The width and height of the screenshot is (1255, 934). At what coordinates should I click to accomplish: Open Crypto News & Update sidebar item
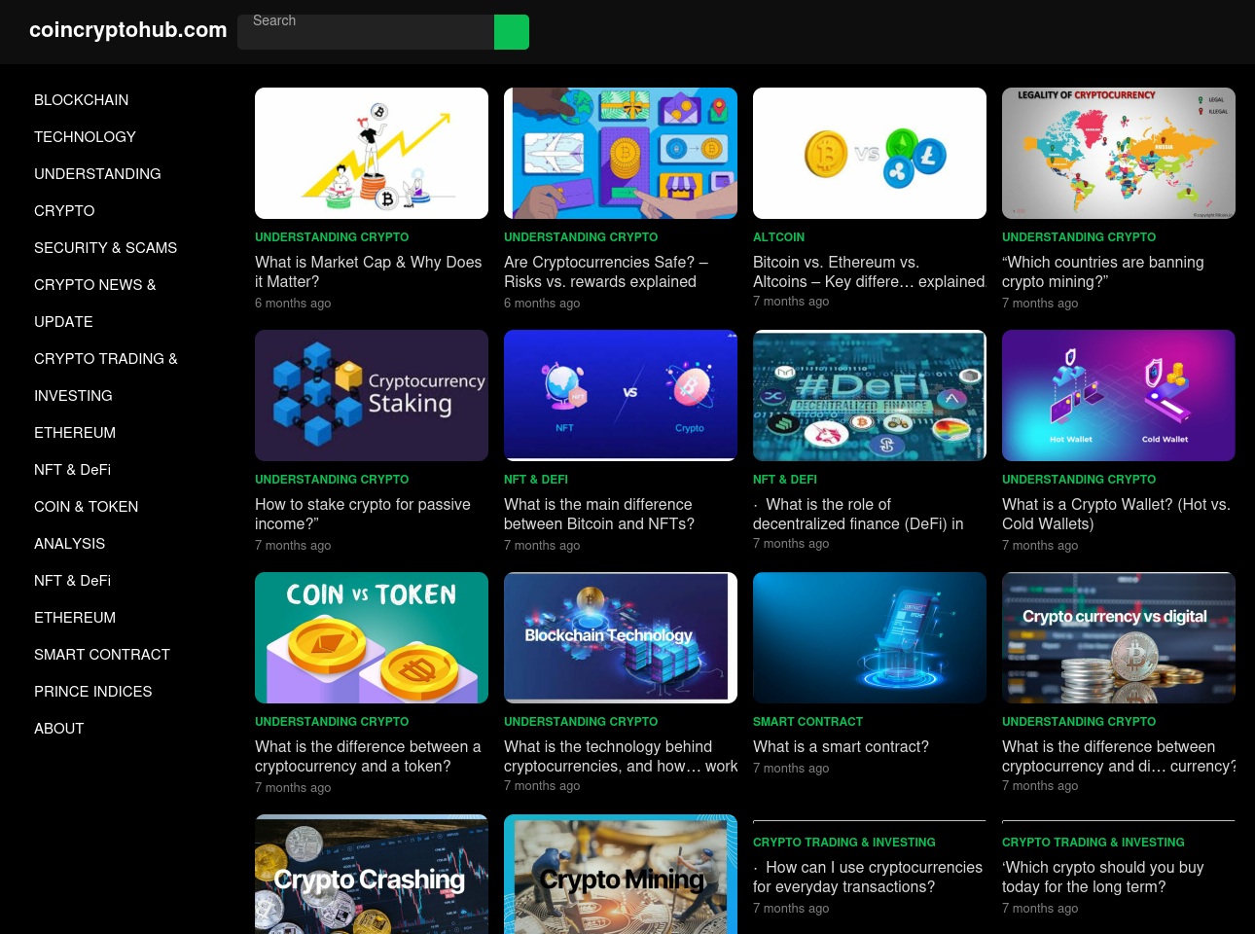coord(94,304)
